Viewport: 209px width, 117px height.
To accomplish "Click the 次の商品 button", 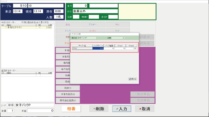I will pyautogui.click(x=142, y=100).
